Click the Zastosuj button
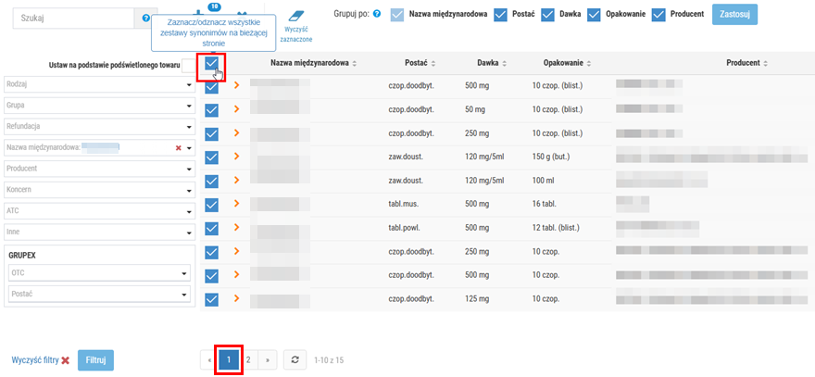 coord(733,15)
